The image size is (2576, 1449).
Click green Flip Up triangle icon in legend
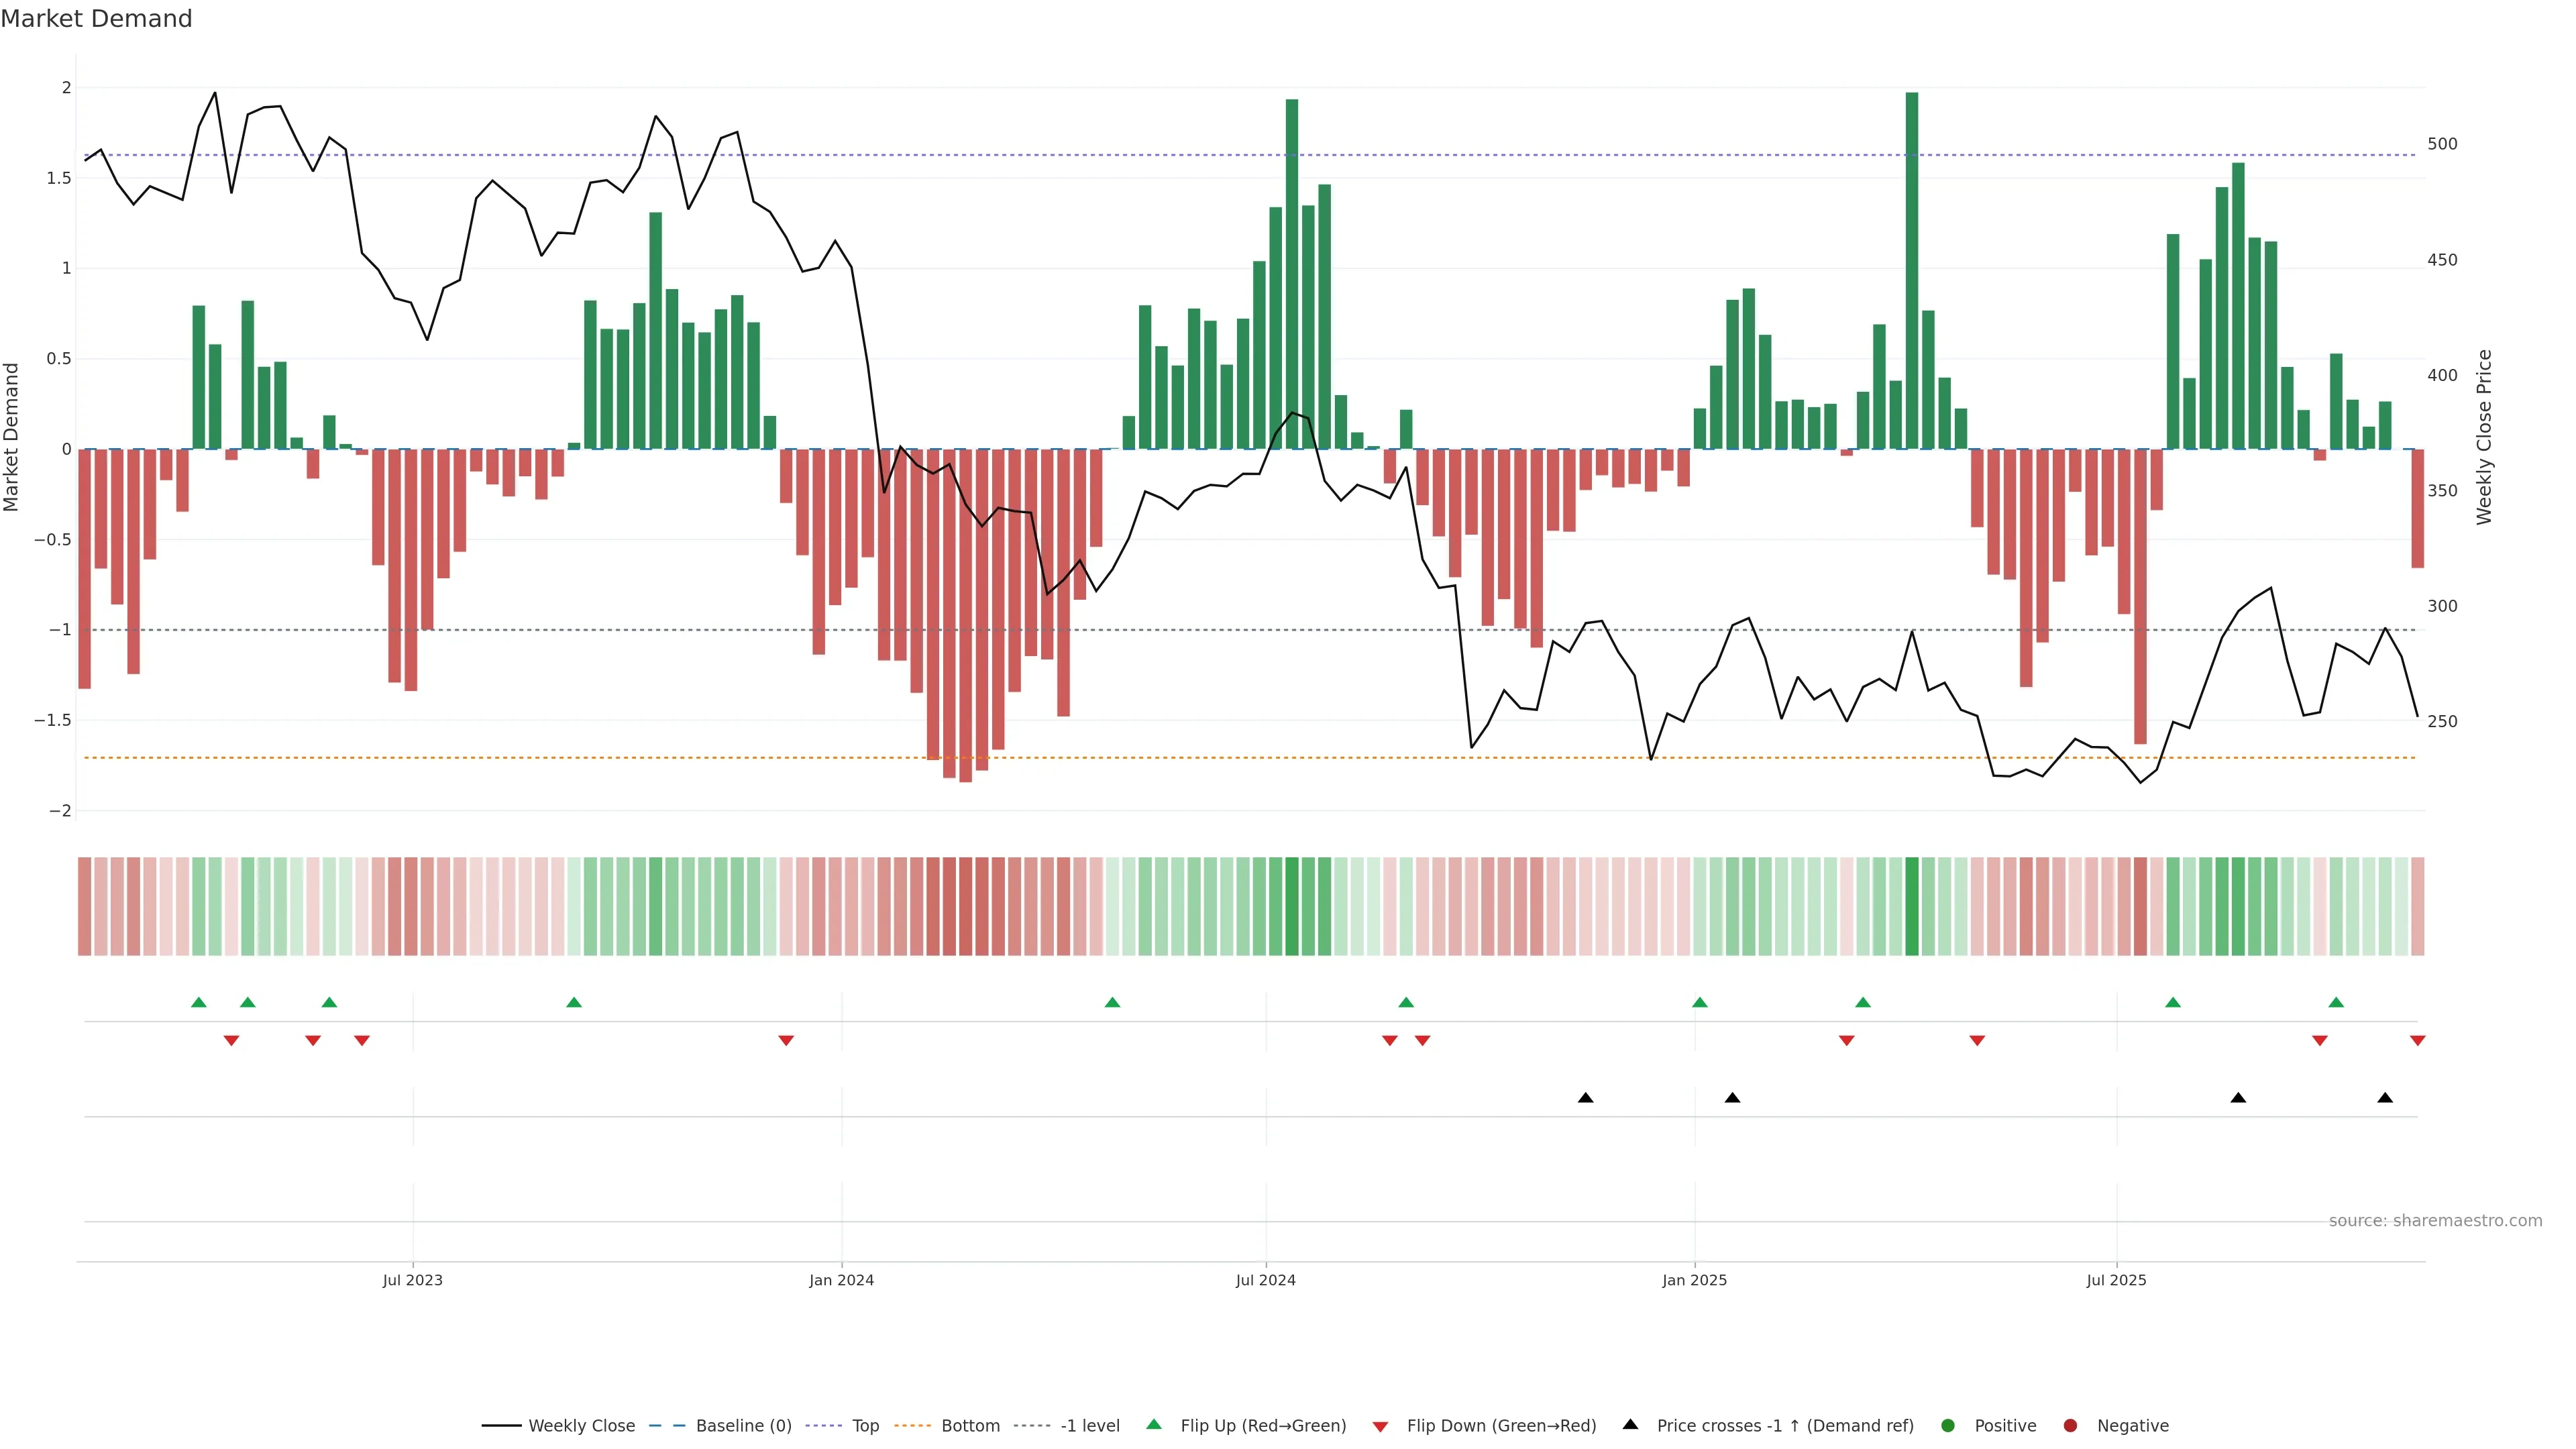1154,1425
